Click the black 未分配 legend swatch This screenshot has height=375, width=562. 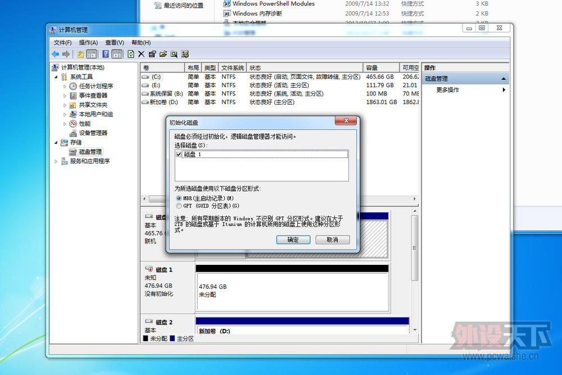[146, 338]
